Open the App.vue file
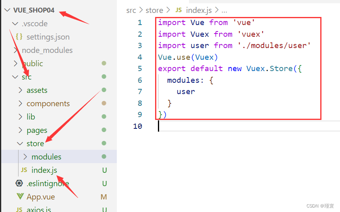The height and width of the screenshot is (212, 340). 41,197
